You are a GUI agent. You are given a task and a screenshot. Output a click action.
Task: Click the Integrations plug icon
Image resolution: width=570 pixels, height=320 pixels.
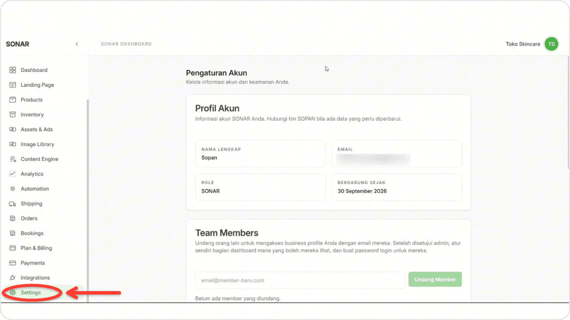13,277
